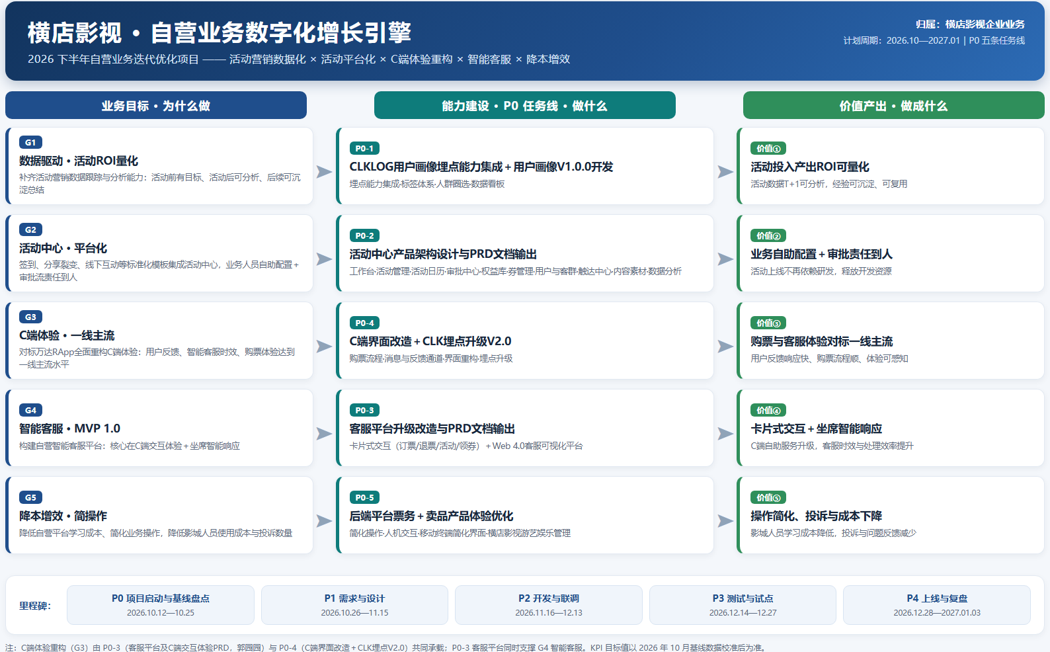Click the P0-5 task badge
Screen dimensions: 1050x652
(364, 497)
